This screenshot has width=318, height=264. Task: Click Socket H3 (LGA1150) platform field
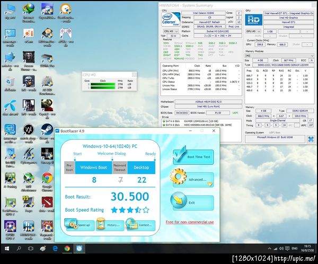click(x=218, y=31)
